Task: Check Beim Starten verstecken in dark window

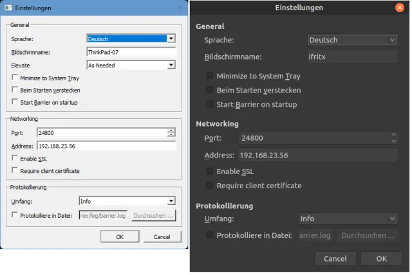Action: pos(209,90)
